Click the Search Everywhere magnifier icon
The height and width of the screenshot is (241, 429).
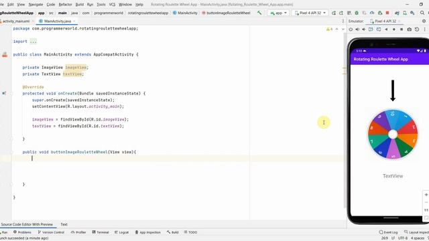422,13
